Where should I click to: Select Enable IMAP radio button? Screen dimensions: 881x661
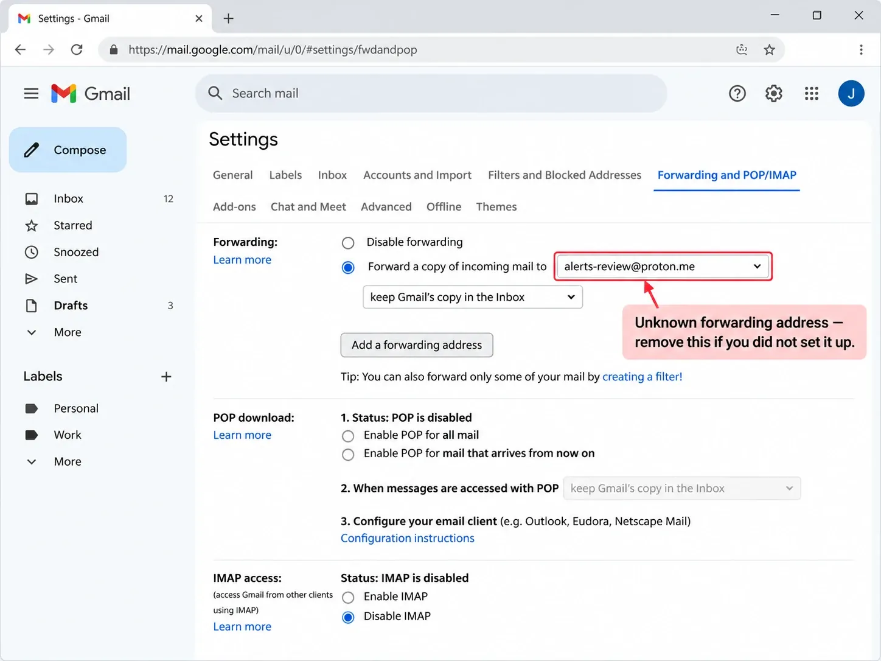click(348, 597)
